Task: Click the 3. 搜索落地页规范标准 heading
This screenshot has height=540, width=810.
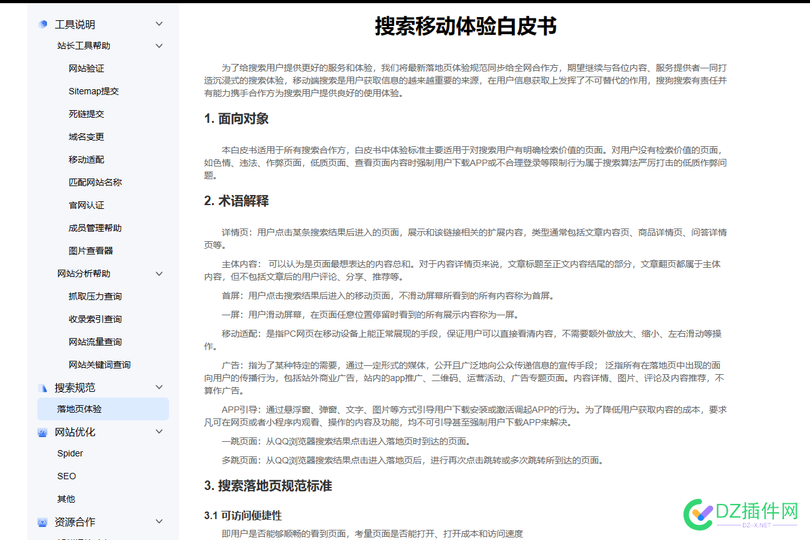Action: tap(268, 486)
